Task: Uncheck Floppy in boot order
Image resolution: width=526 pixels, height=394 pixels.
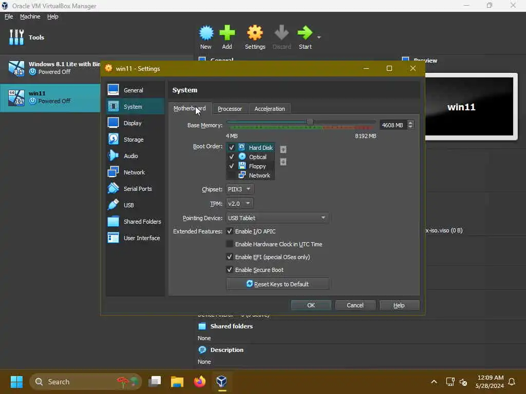Action: click(x=232, y=166)
